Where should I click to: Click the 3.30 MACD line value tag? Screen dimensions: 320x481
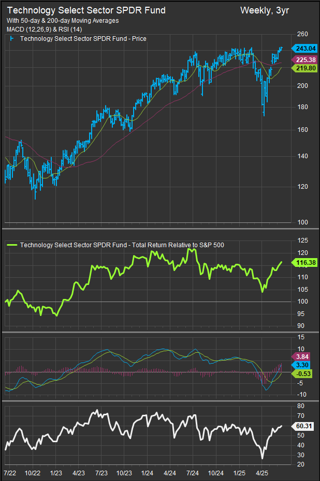(301, 365)
